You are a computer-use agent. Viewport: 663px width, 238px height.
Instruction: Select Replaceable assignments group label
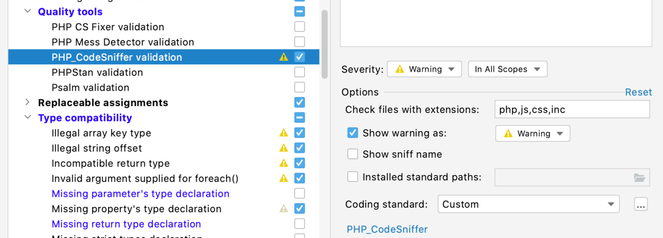tap(103, 103)
